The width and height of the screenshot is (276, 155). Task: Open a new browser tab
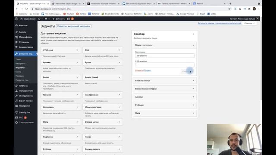pos(230,4)
